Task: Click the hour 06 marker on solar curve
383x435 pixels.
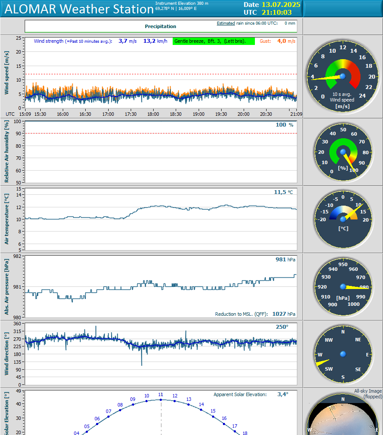Action: coord(97,424)
